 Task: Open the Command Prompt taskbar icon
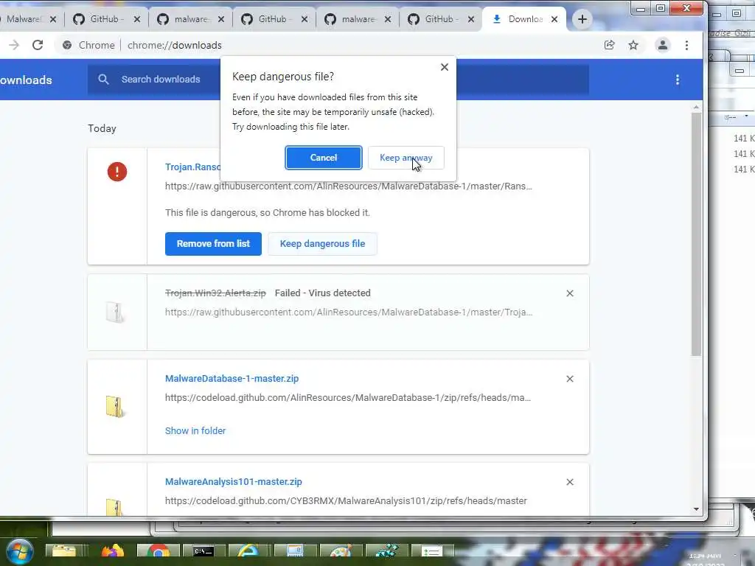tap(203, 551)
